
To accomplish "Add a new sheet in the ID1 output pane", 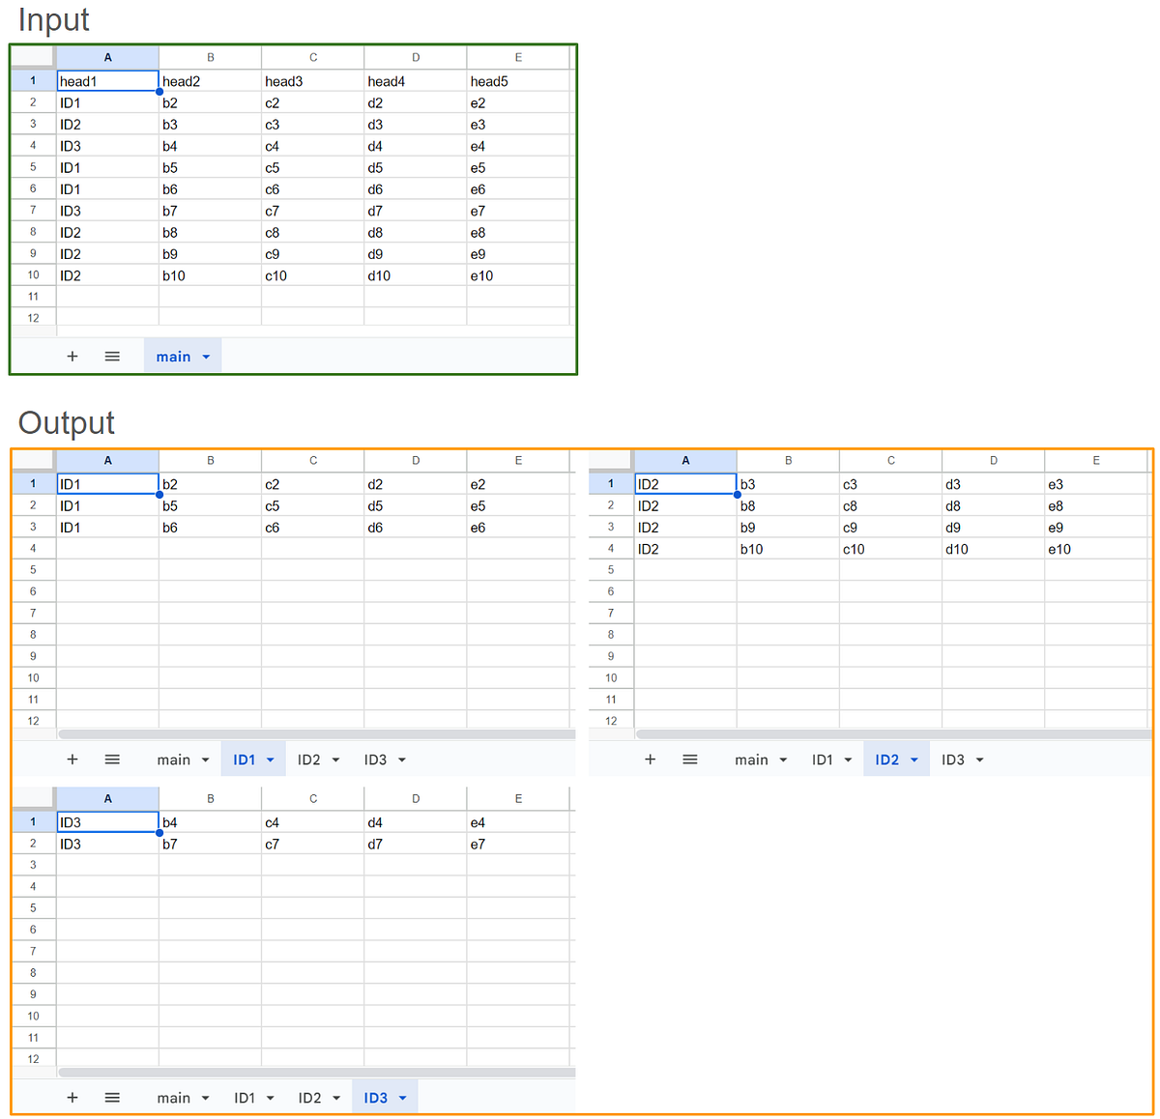I will point(72,759).
